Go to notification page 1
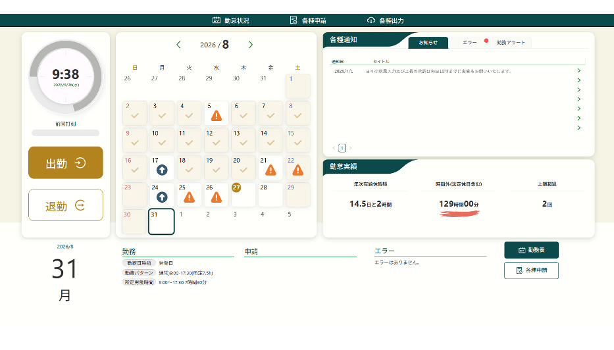Viewport: 614px width, 350px height. pos(342,148)
